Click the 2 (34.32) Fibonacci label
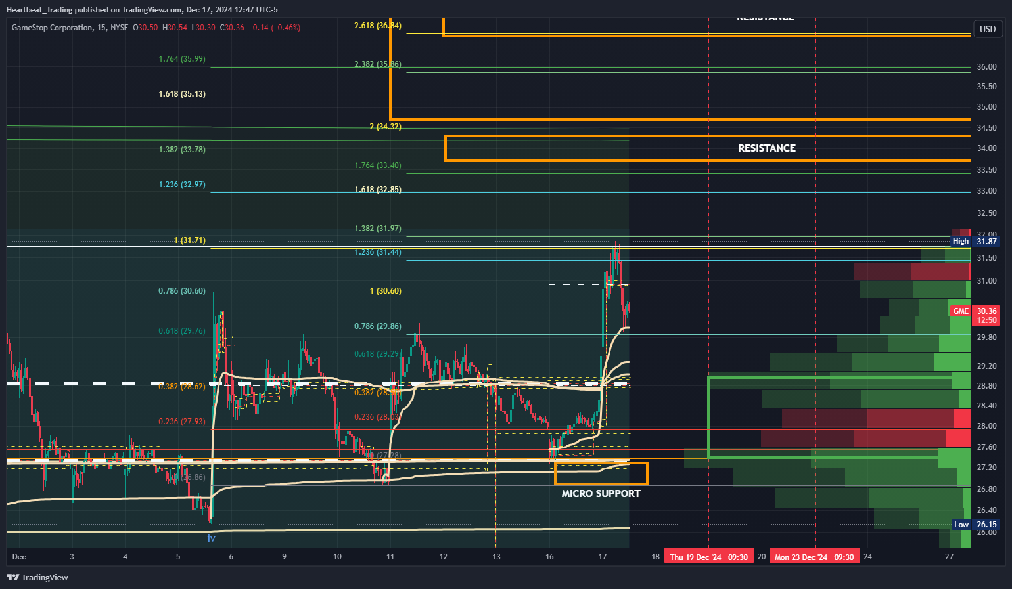The image size is (1012, 589). pyautogui.click(x=385, y=127)
